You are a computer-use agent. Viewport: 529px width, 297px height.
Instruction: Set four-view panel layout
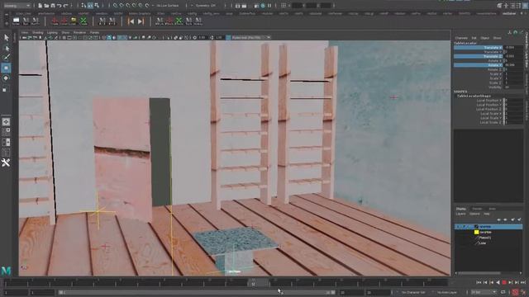(6, 132)
